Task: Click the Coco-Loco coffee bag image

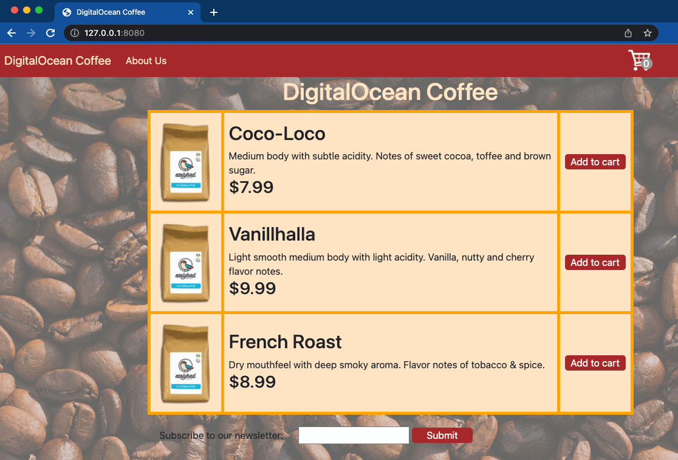Action: coord(186,162)
